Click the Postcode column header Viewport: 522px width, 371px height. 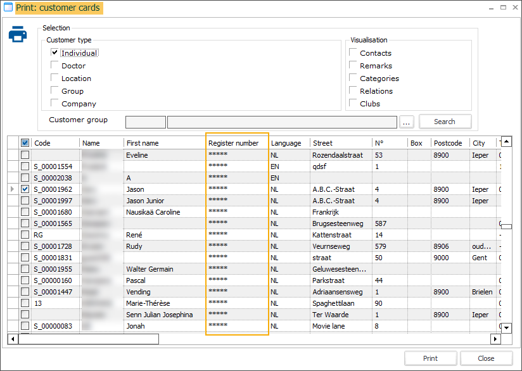[449, 143]
